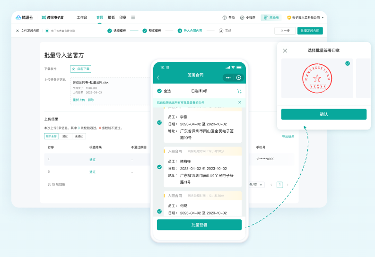Open the hamburger menu in top navigation
This screenshot has height=257, width=375.
[133, 17]
